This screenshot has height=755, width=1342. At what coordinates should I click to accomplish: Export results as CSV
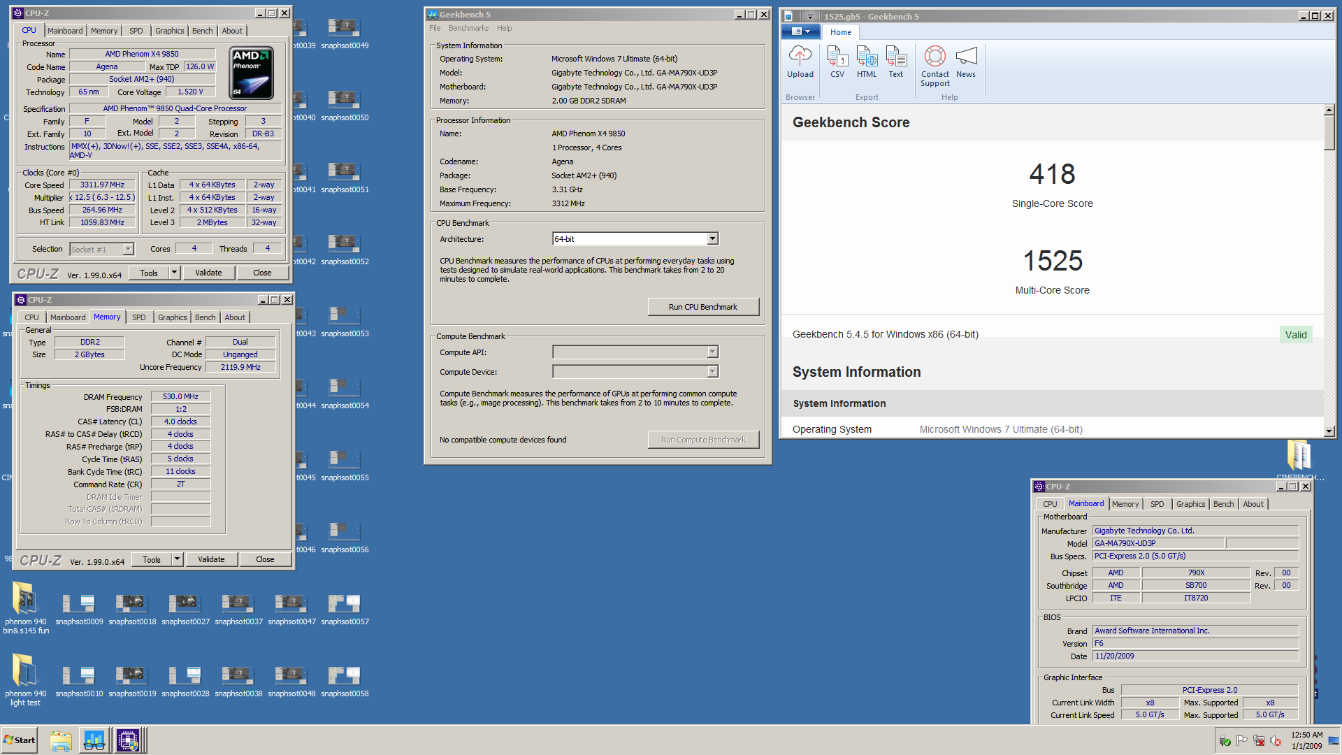837,62
